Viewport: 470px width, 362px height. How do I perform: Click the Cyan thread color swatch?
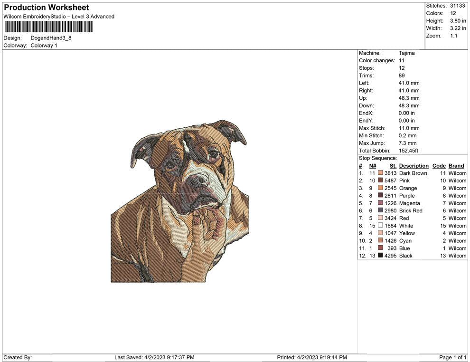380,240
